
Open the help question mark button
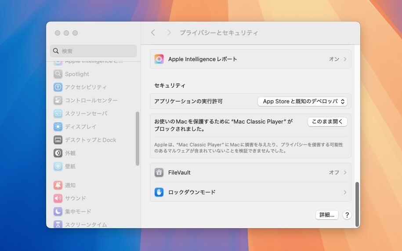[347, 215]
